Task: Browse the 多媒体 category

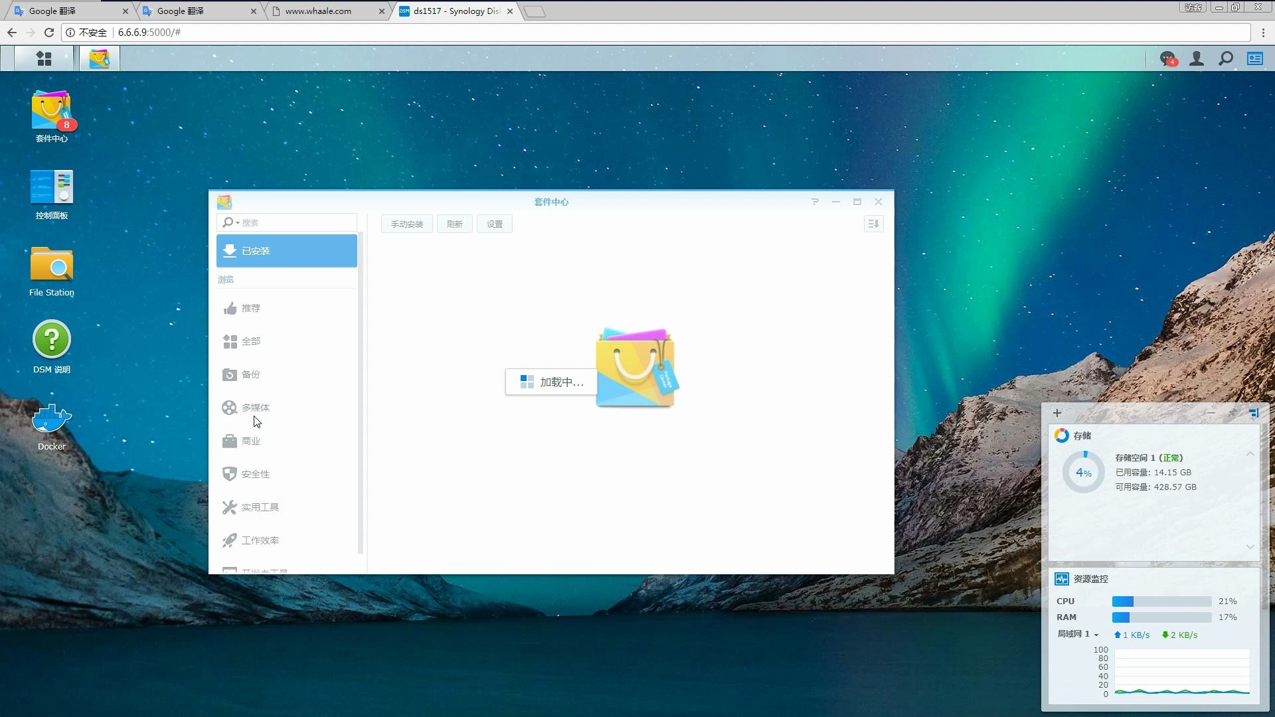Action: [287, 408]
